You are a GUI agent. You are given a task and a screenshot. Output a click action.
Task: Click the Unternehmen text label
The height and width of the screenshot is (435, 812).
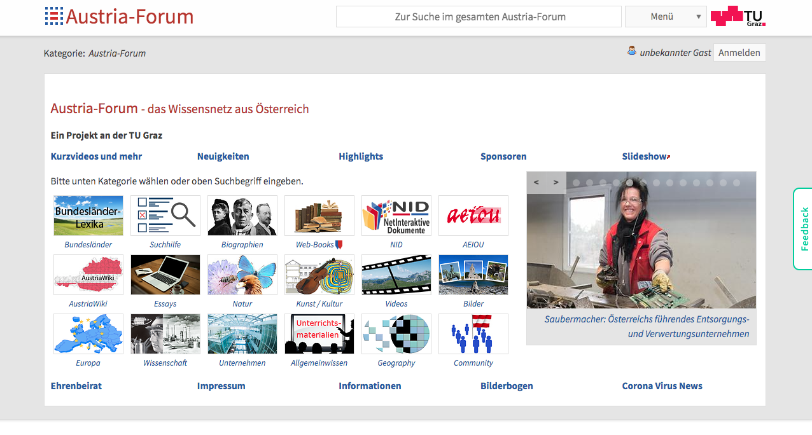tap(242, 363)
